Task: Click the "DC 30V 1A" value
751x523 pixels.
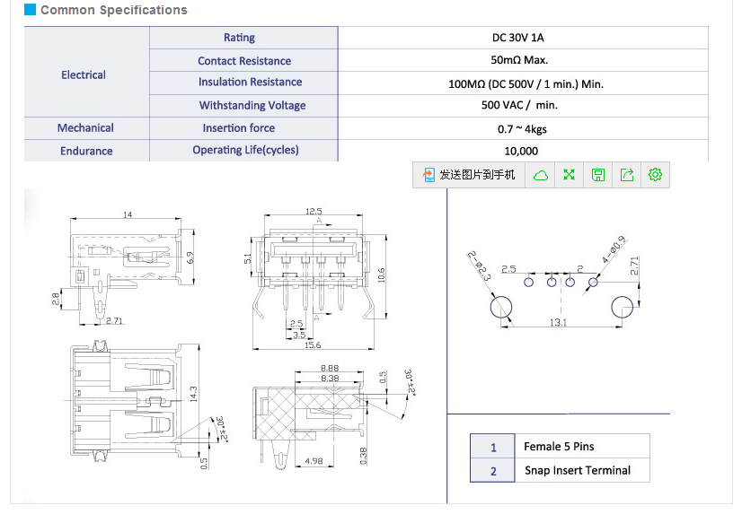Action: [x=517, y=38]
